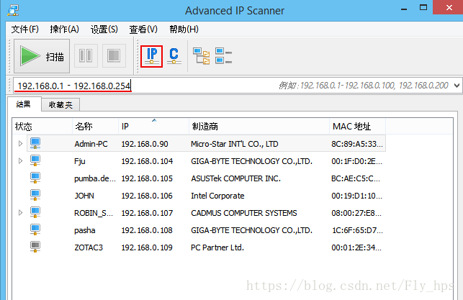Select the Admin-PC name cell
The image size is (463, 300).
coord(91,144)
